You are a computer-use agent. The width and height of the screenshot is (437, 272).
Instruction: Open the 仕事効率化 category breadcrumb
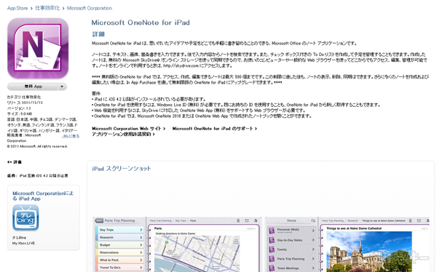point(47,8)
